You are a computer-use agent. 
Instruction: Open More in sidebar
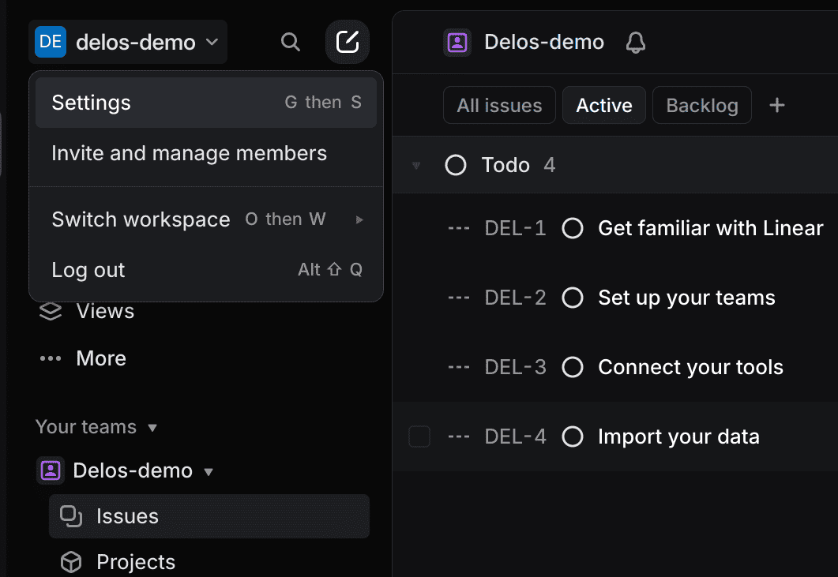pos(101,358)
